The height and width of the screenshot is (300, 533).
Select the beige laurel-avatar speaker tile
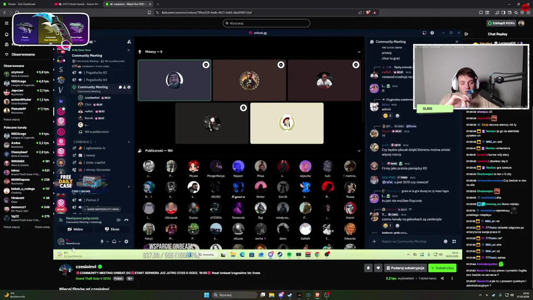pos(287,123)
